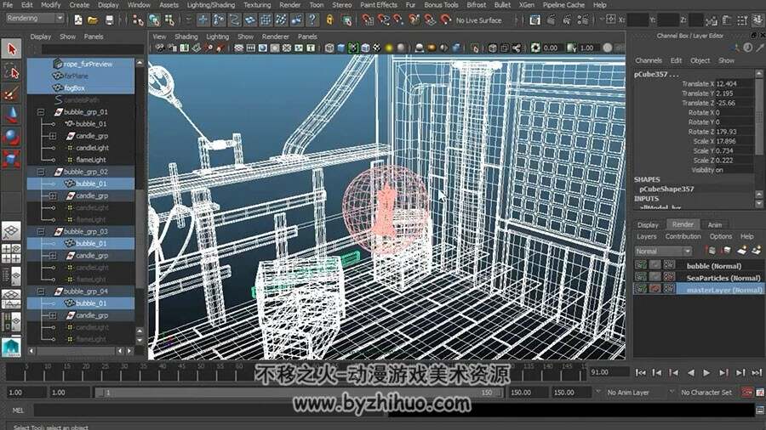This screenshot has height=430, width=766.
Task: Click the New Scene file icon
Action: pyautogui.click(x=78, y=20)
